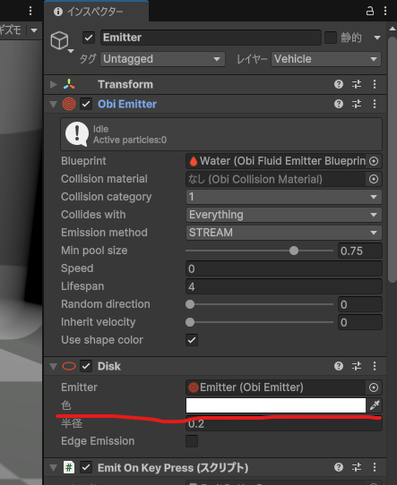Collapse the Disk component
Viewport: 397px width, 485px height.
click(x=53, y=367)
